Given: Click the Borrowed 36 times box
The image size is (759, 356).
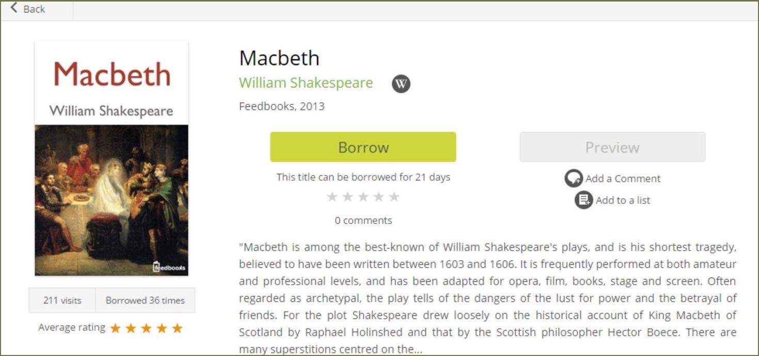Looking at the screenshot, I should (145, 300).
